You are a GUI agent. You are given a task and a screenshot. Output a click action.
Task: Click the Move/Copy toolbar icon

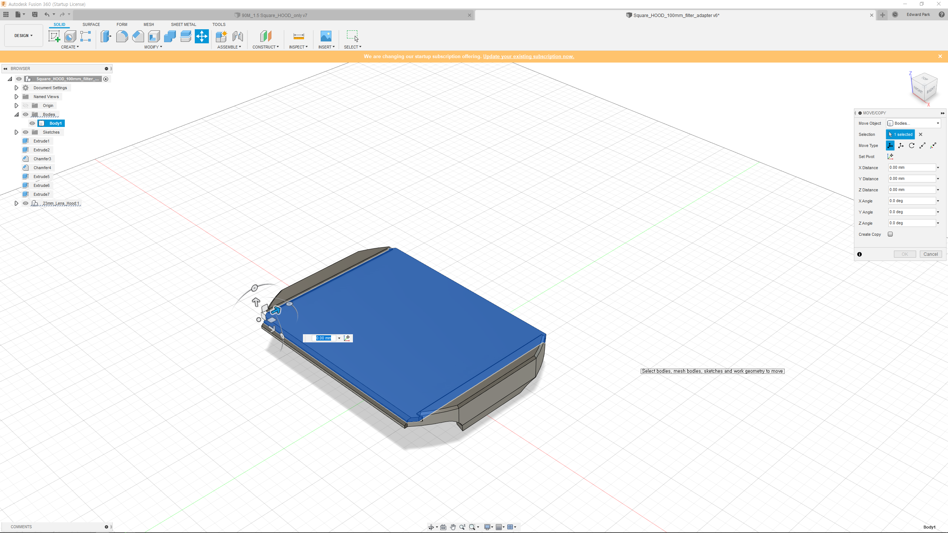click(202, 36)
